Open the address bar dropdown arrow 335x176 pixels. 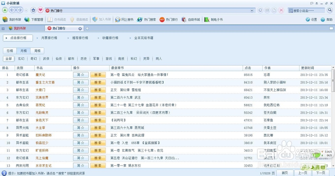tap(252, 10)
